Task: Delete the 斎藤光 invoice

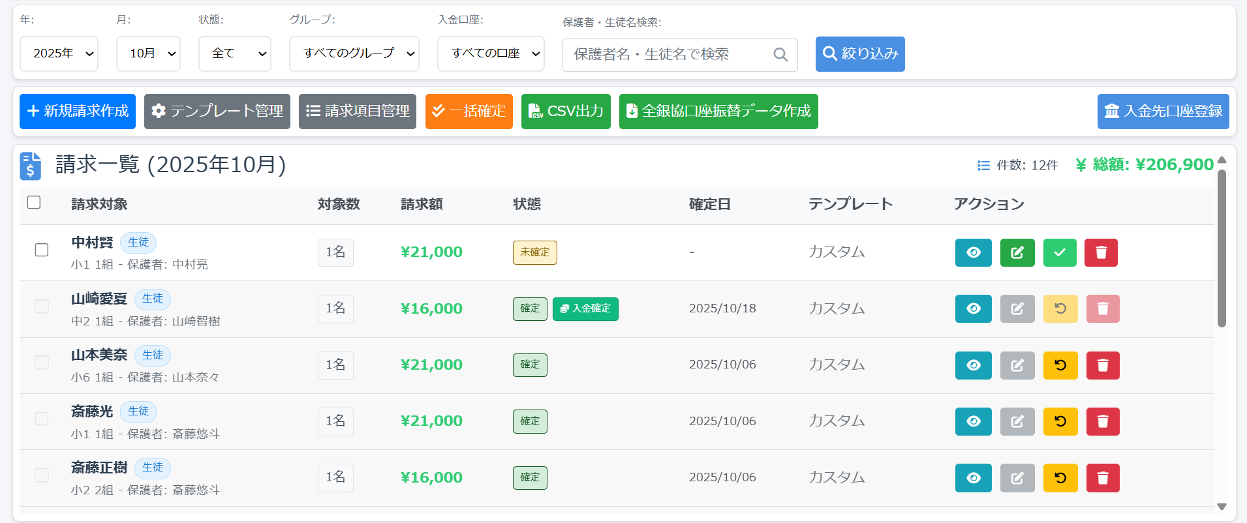Action: (x=1103, y=421)
